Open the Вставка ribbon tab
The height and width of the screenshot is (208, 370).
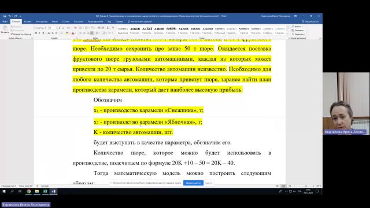pyautogui.click(x=28, y=21)
